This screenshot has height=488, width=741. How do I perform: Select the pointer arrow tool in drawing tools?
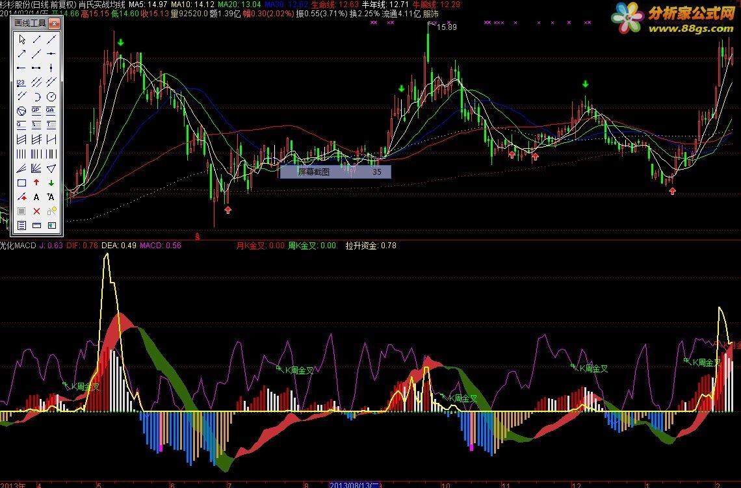21,39
